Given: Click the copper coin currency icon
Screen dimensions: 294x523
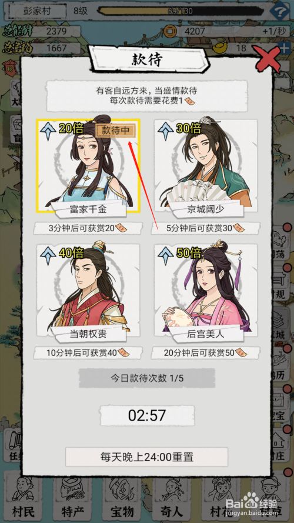Looking at the screenshot, I should 170,31.
